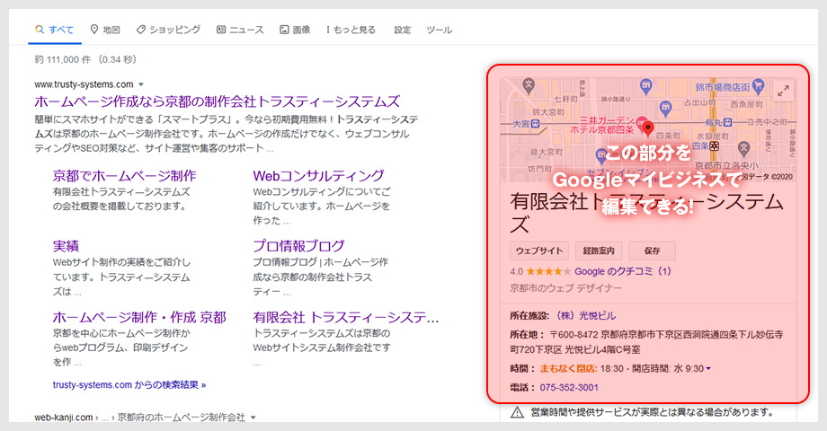Open the 実績 sitelink

[66, 246]
